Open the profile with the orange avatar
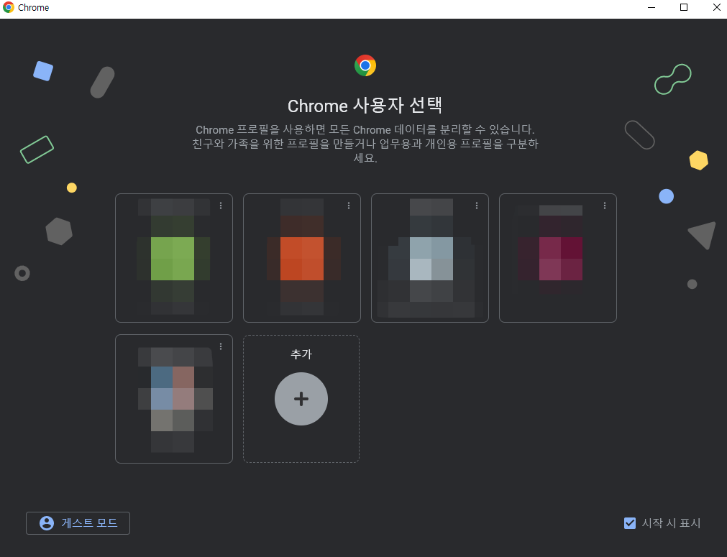The width and height of the screenshot is (727, 557). click(x=301, y=257)
